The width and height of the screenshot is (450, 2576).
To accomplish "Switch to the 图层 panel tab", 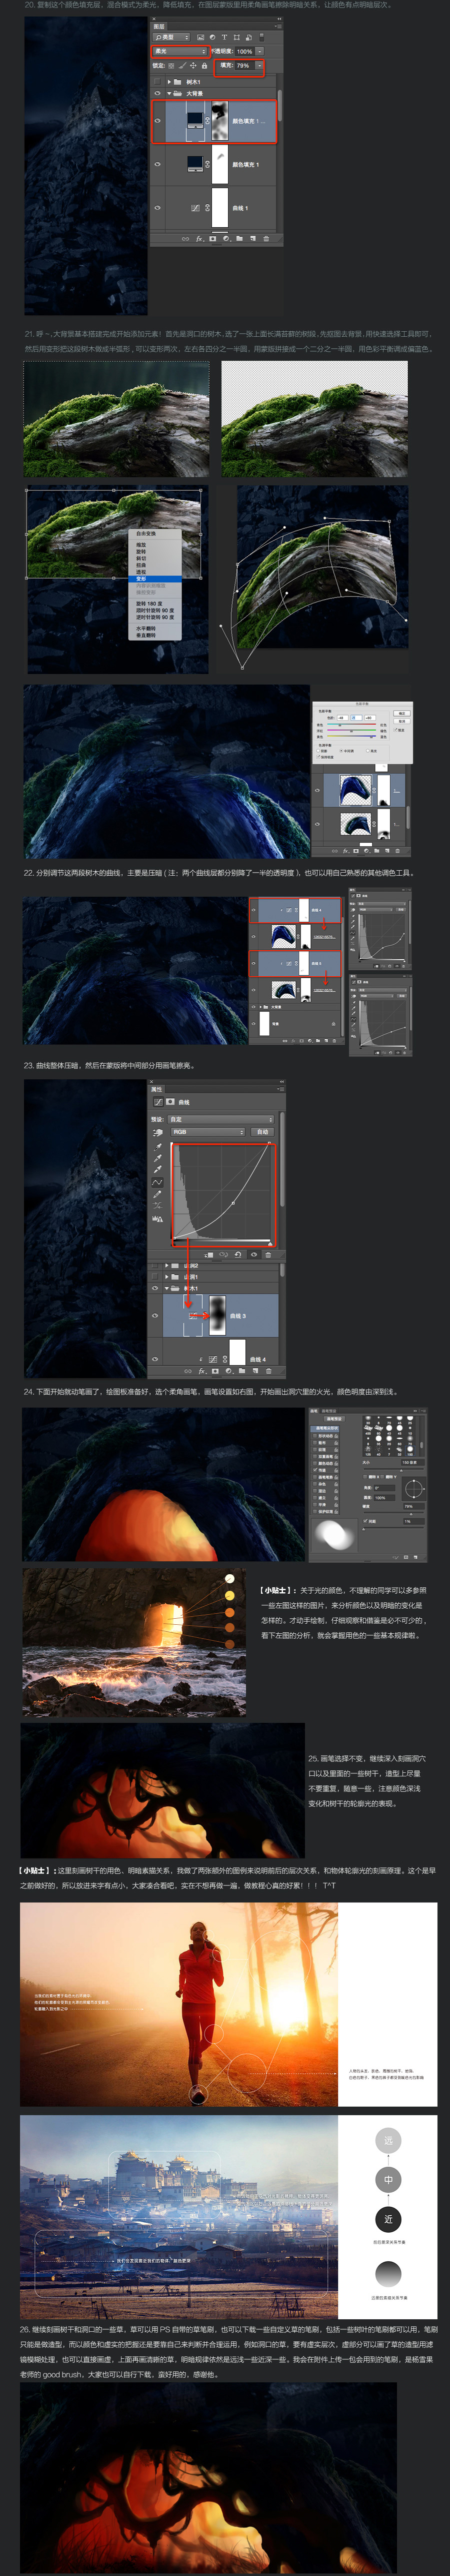I will (x=159, y=26).
